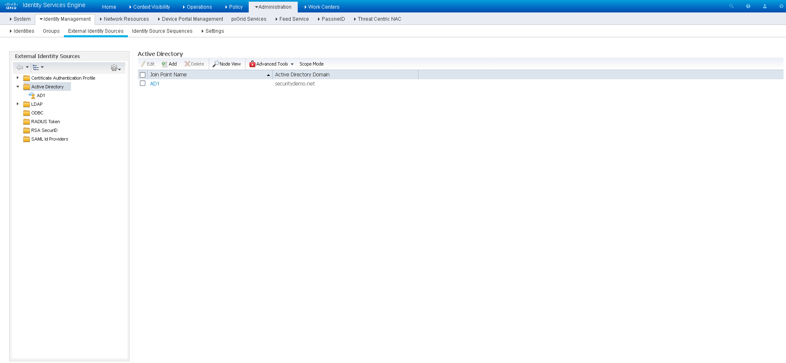Open the PassiveID menu
This screenshot has width=786, height=363.
tap(331, 19)
